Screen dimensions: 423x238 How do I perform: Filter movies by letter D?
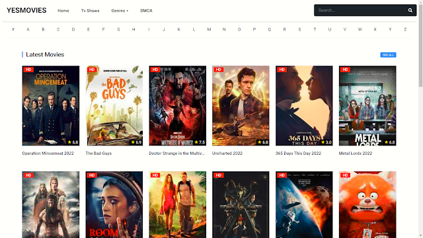point(73,29)
